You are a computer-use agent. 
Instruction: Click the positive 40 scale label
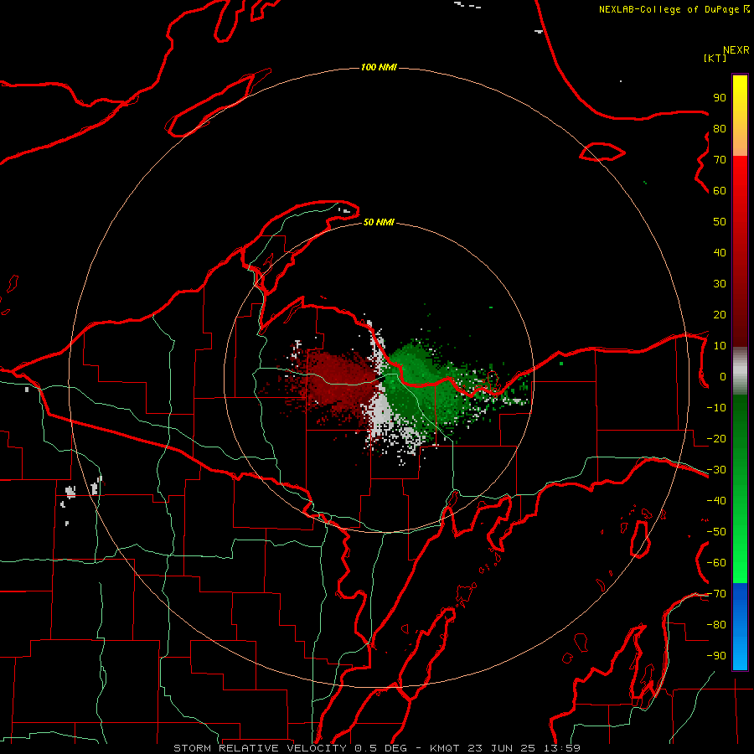click(x=720, y=252)
